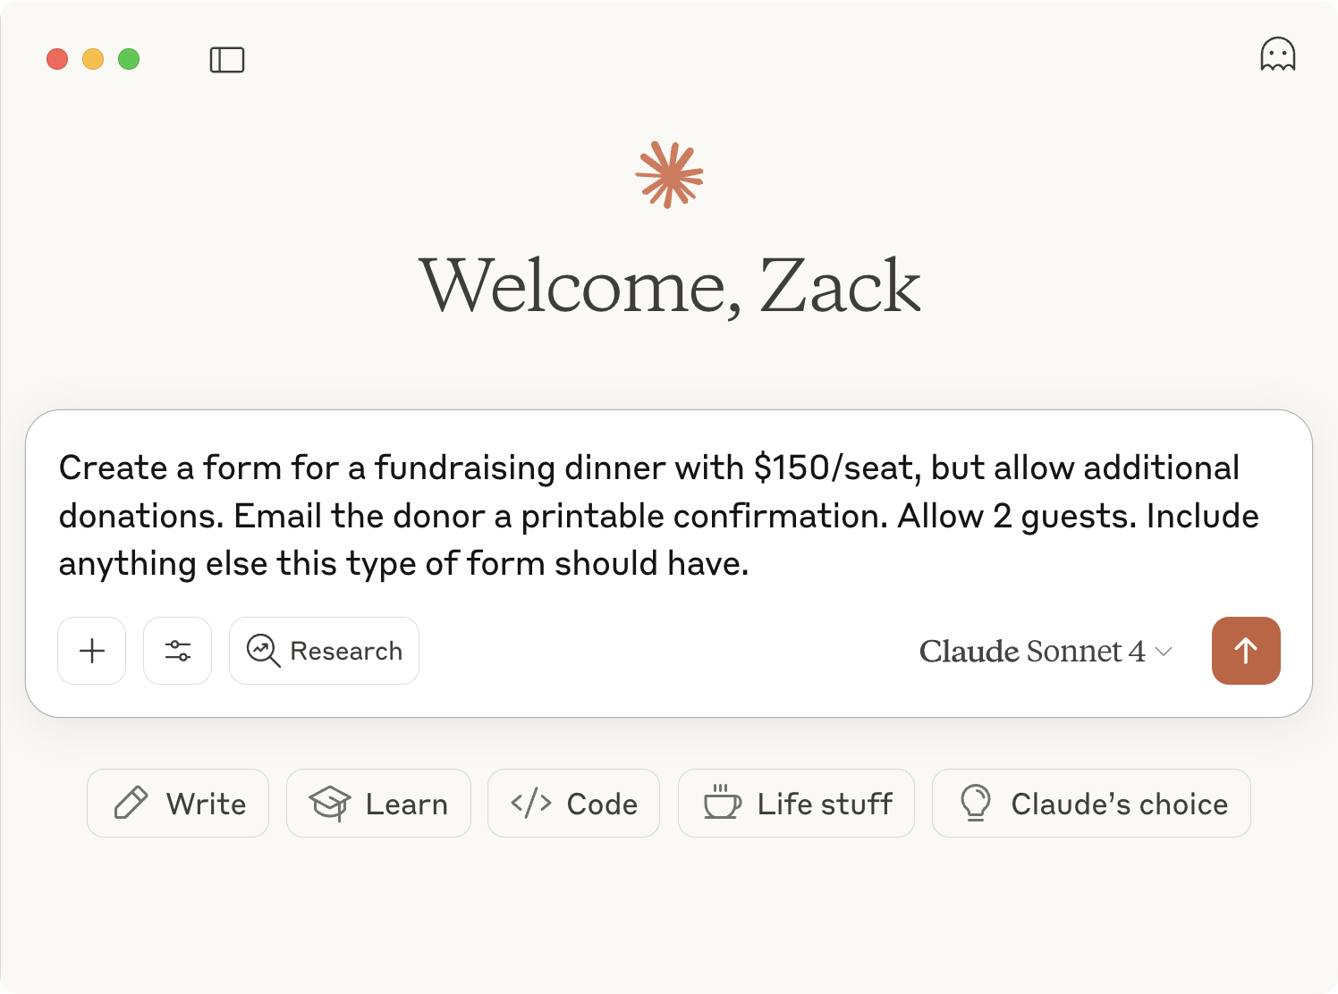The width and height of the screenshot is (1338, 994).
Task: Expand the chevron beside the model name
Action: (x=1164, y=651)
